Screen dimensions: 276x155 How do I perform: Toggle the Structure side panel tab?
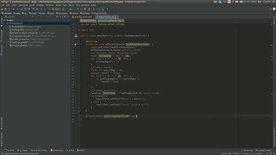coord(2,36)
